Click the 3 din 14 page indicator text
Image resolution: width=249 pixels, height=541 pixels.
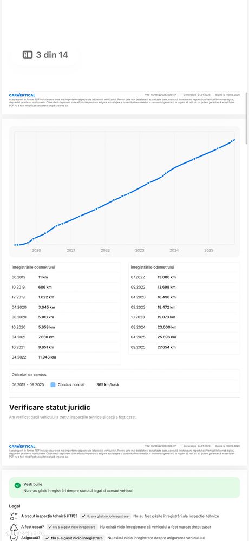point(52,55)
